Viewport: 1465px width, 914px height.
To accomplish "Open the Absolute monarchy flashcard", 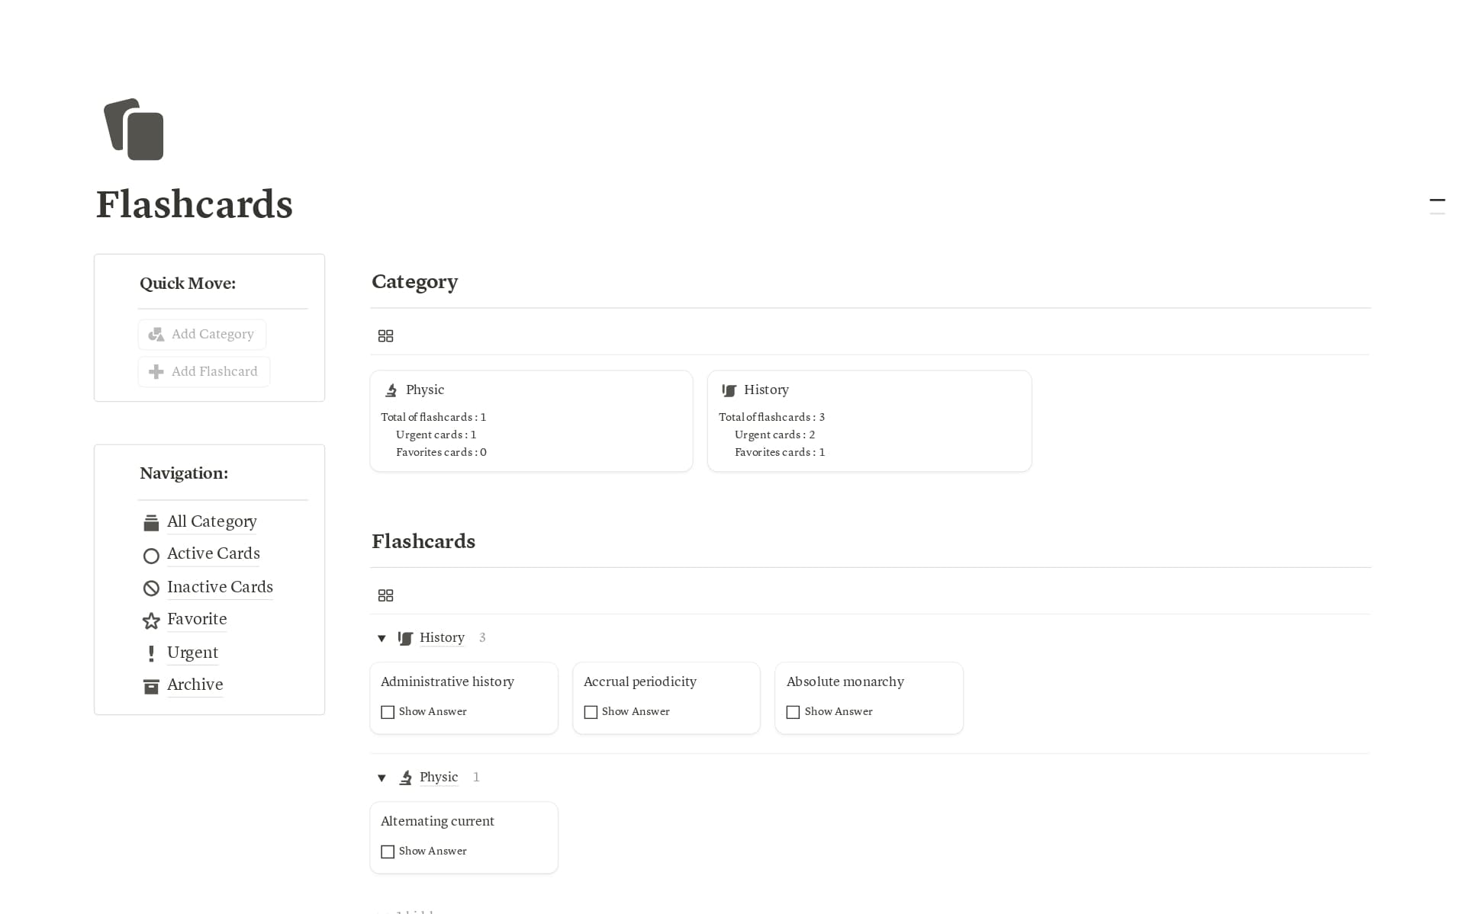I will pyautogui.click(x=845, y=681).
